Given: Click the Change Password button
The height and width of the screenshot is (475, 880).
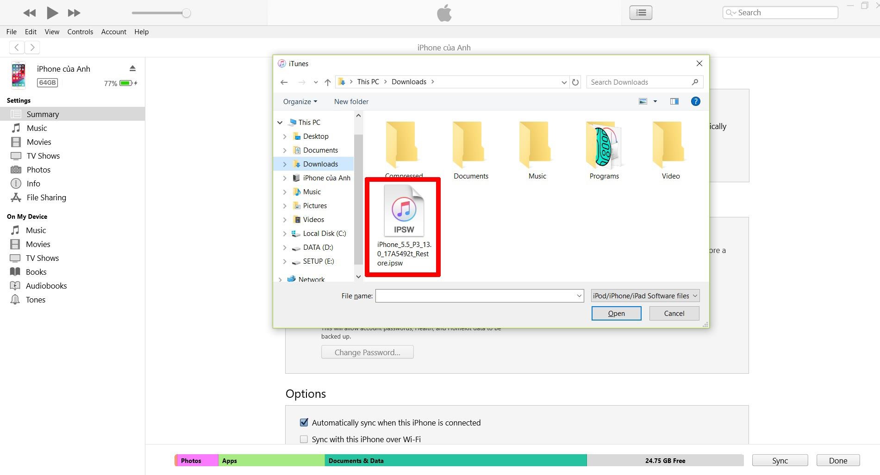Looking at the screenshot, I should pos(367,352).
